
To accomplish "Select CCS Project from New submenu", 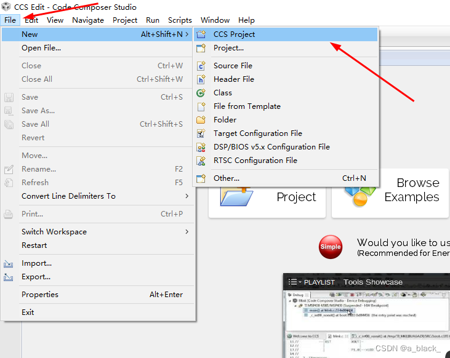I will [286, 34].
